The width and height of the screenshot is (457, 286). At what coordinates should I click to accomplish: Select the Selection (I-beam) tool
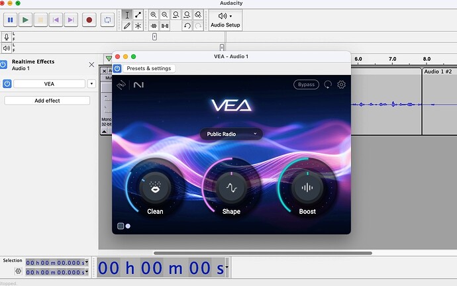(x=127, y=15)
